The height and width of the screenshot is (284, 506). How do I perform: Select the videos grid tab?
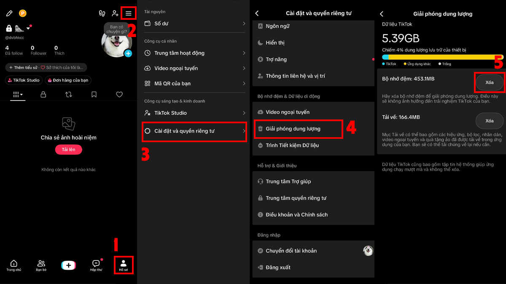click(x=18, y=95)
